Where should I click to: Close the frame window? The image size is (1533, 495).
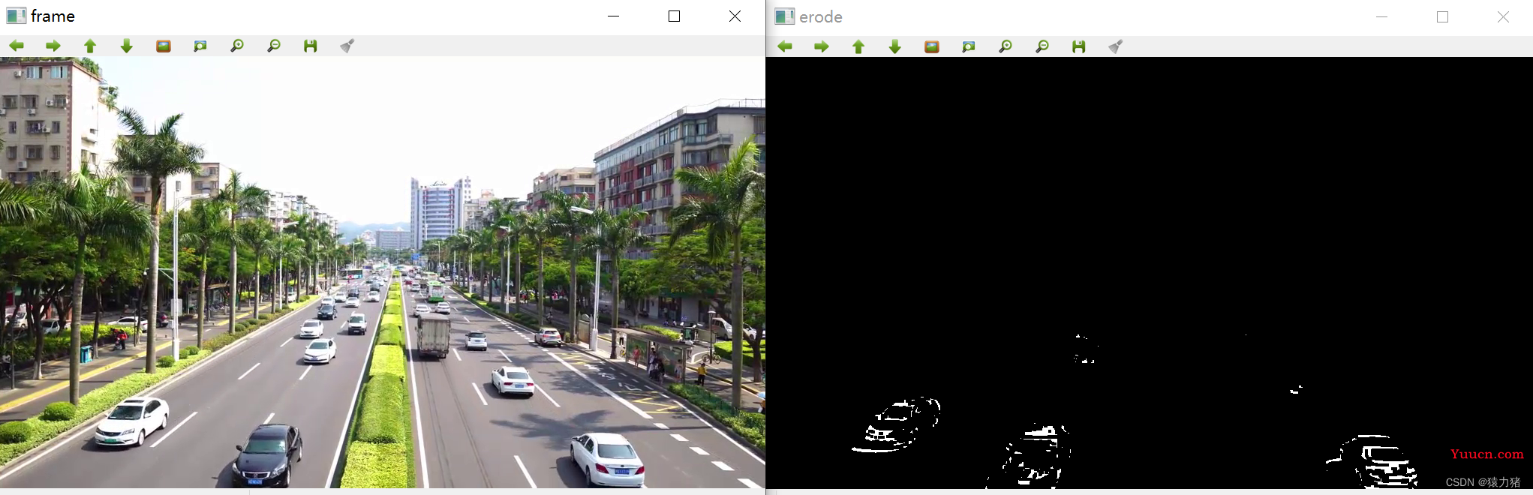coord(735,16)
